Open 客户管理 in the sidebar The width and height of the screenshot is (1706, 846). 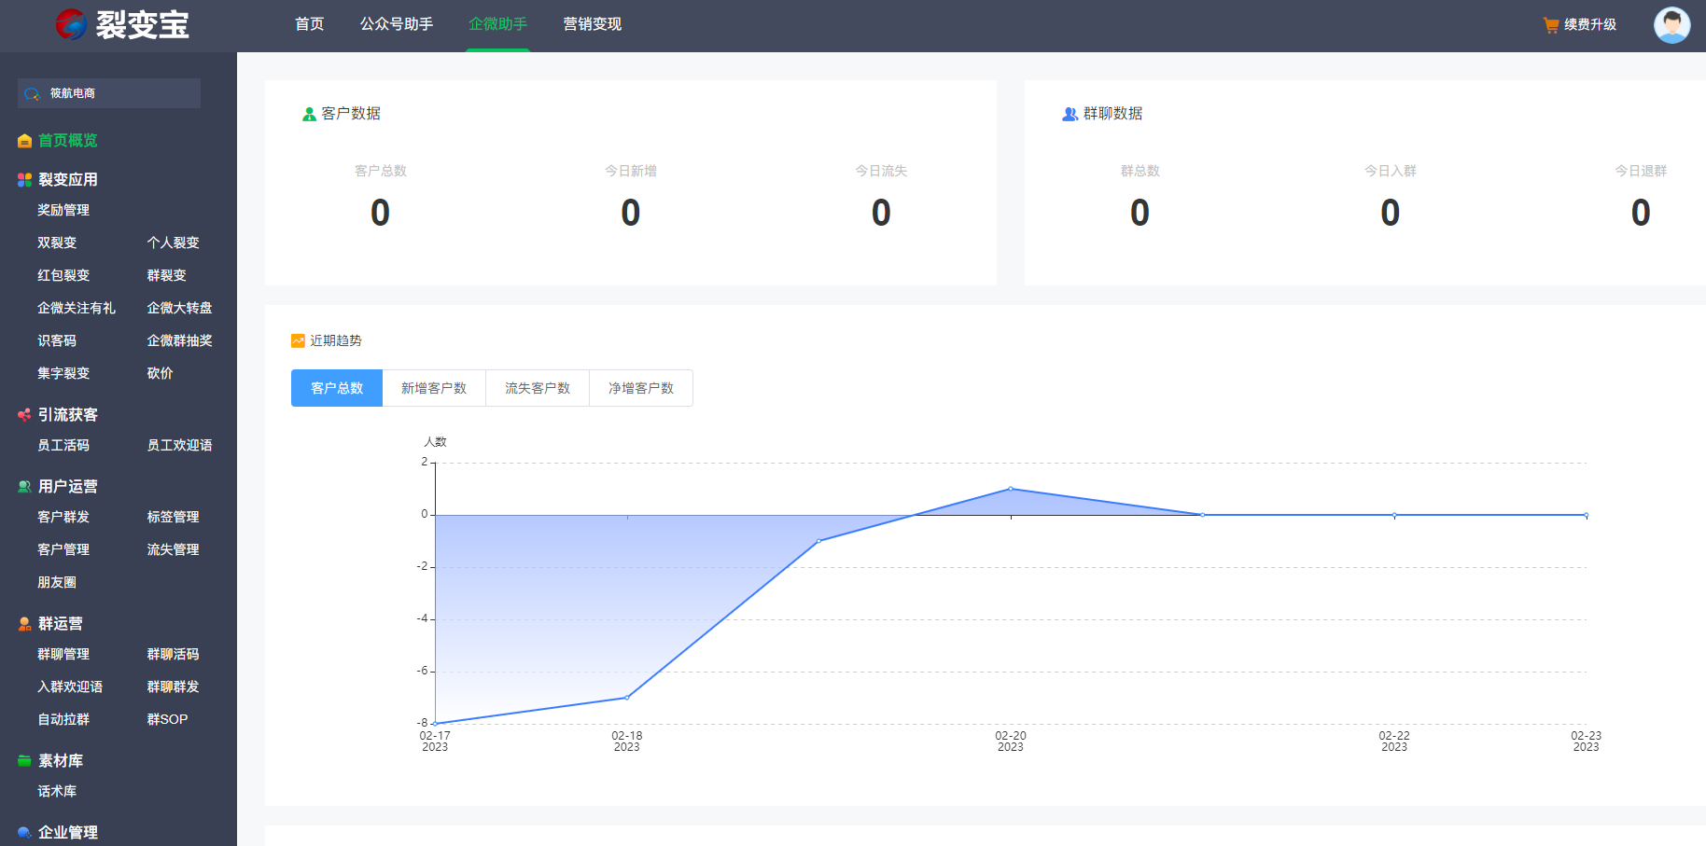click(63, 550)
